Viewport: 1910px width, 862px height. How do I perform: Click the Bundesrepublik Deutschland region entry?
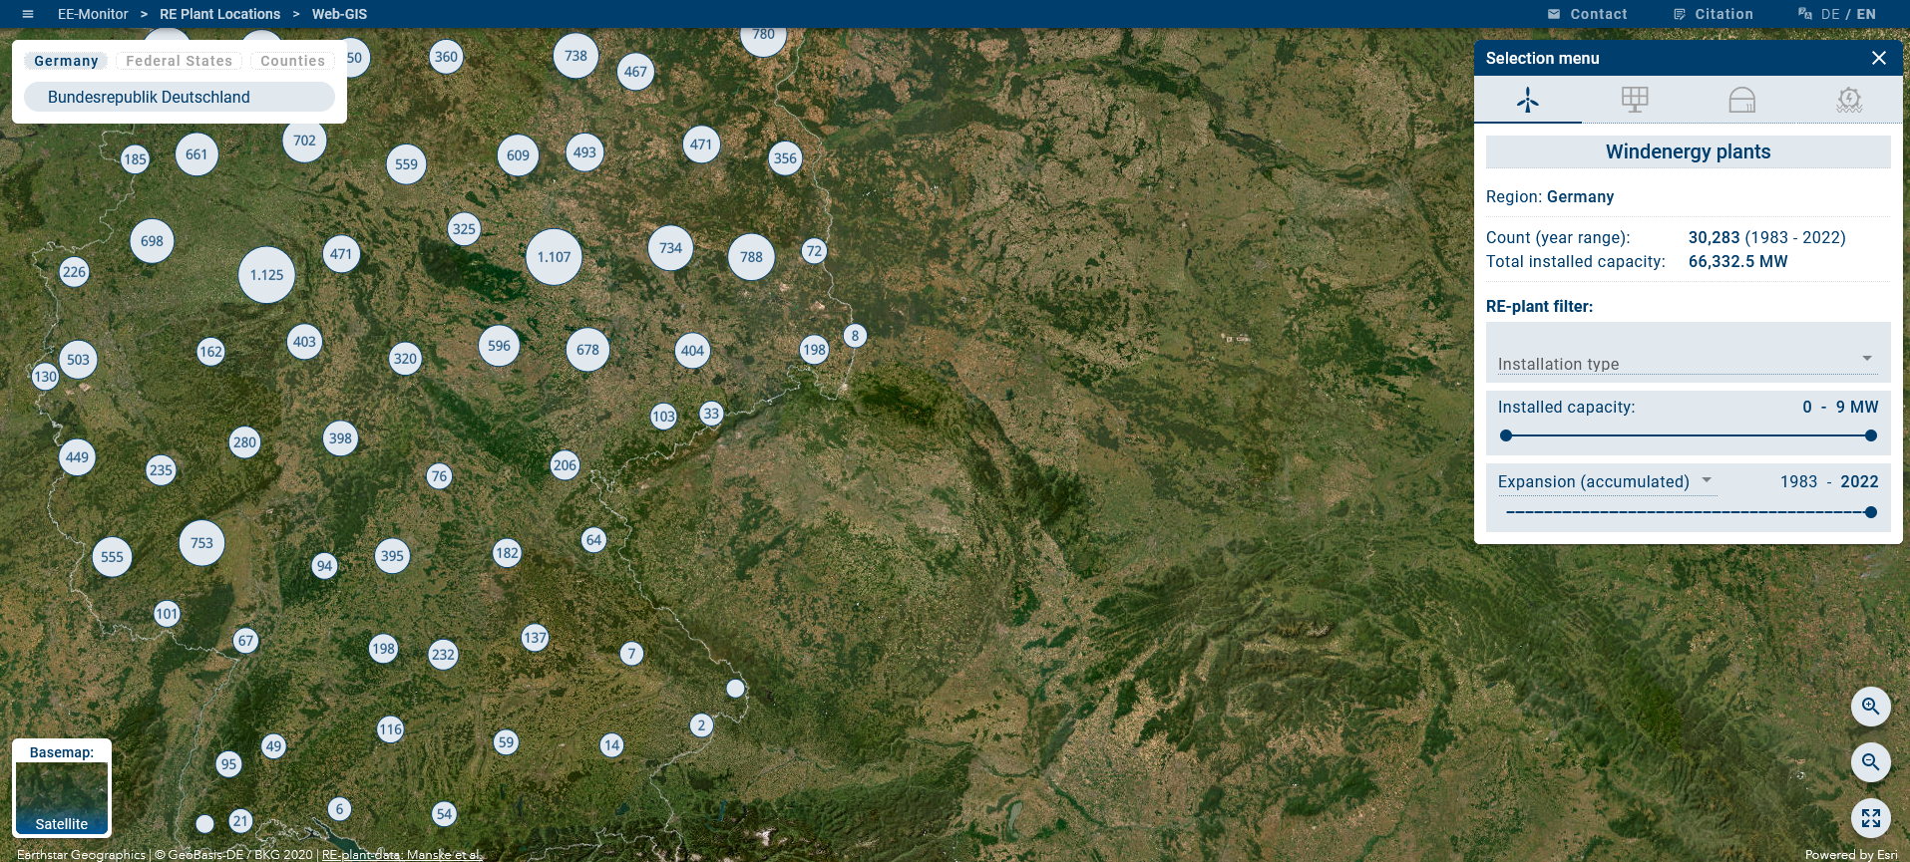click(x=180, y=97)
